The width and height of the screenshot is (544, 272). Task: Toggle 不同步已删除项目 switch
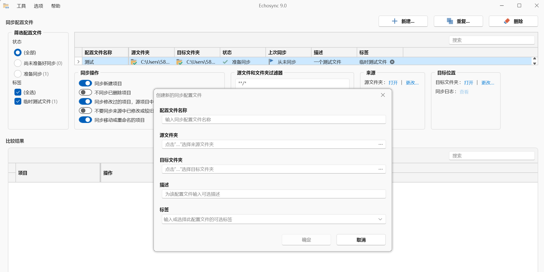click(x=85, y=92)
